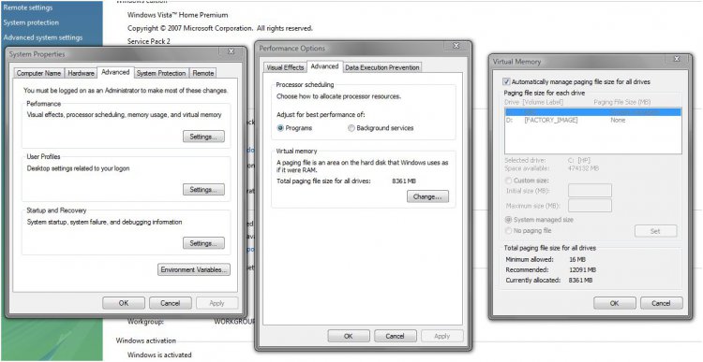The width and height of the screenshot is (703, 362).
Task: Open Environment Variables dialog
Action: (194, 269)
